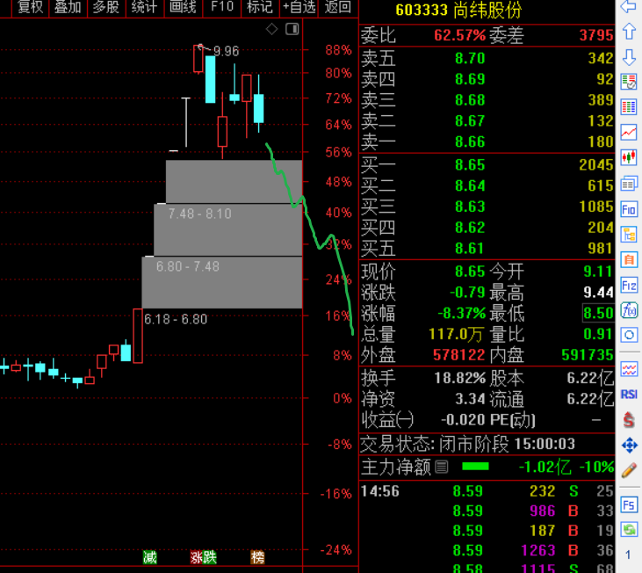Image resolution: width=642 pixels, height=573 pixels.
Task: Open F10 company info sidebar icon
Action: tap(629, 210)
